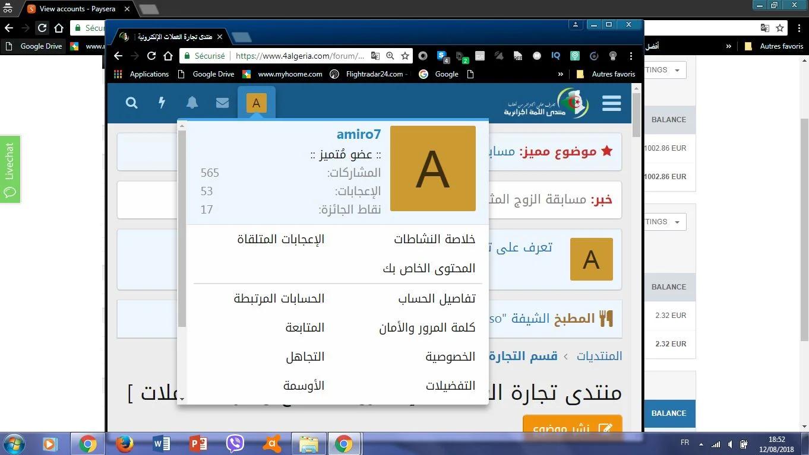Click the green Livechat side tab
The height and width of the screenshot is (455, 809).
10,169
